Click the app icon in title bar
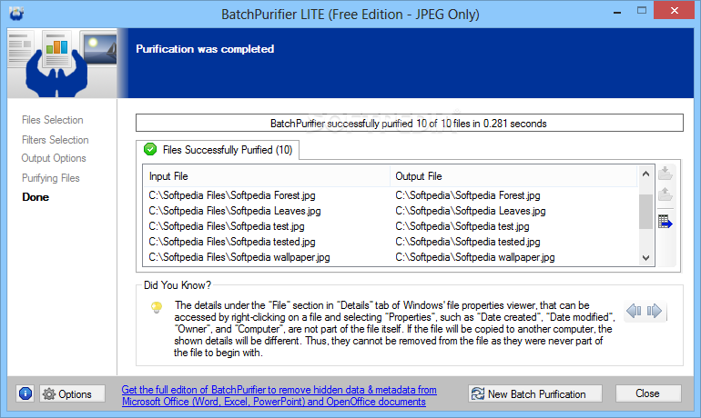The width and height of the screenshot is (701, 418). tap(16, 13)
